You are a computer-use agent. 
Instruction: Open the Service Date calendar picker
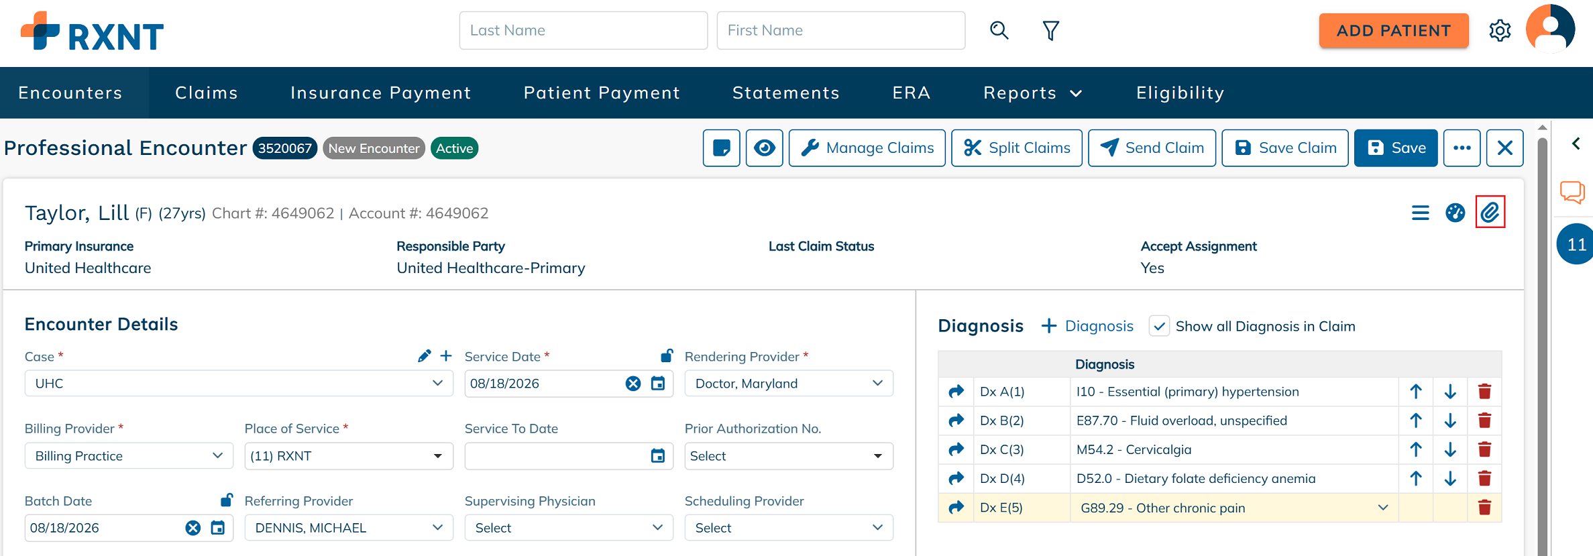[x=658, y=384]
